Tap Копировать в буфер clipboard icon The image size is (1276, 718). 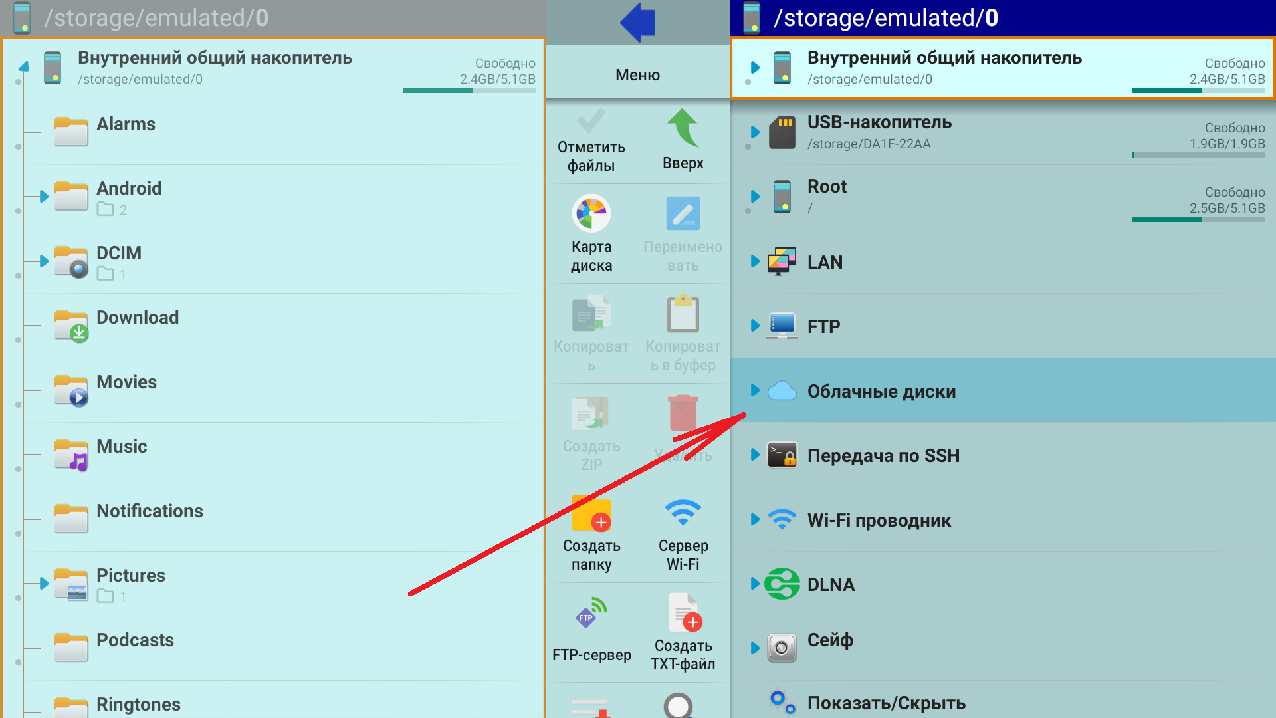coord(683,313)
